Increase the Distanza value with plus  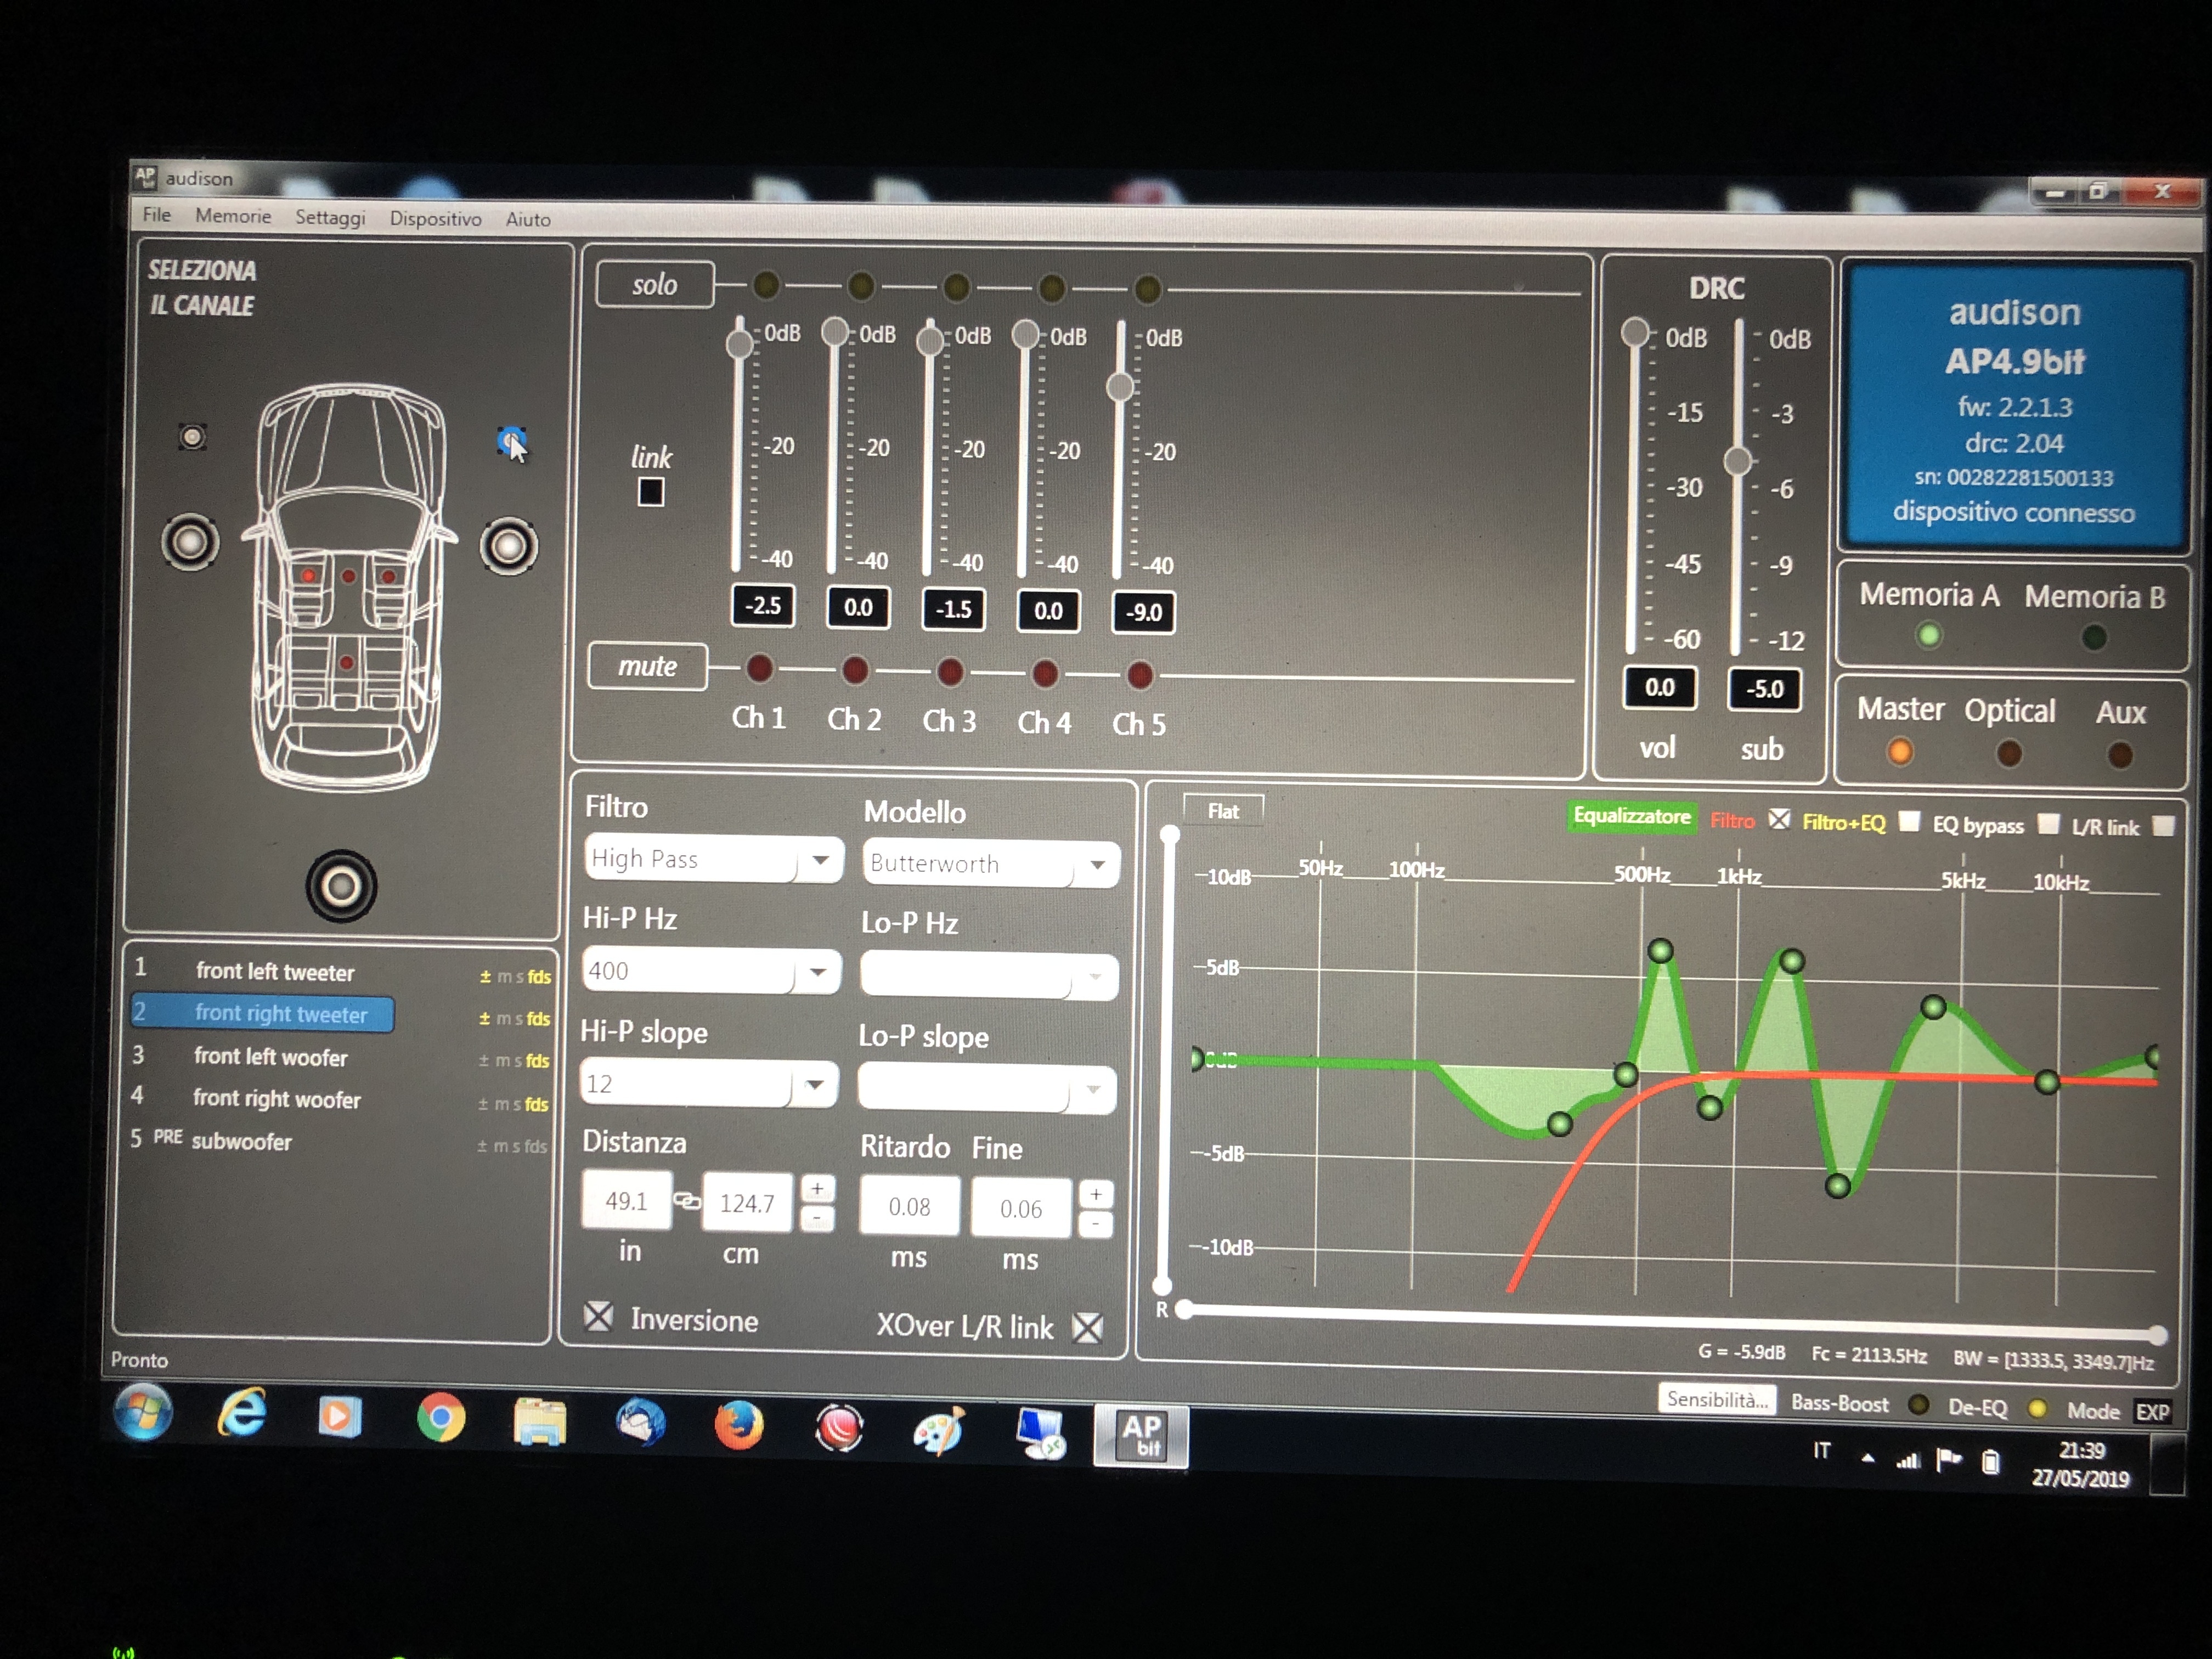tap(817, 1188)
